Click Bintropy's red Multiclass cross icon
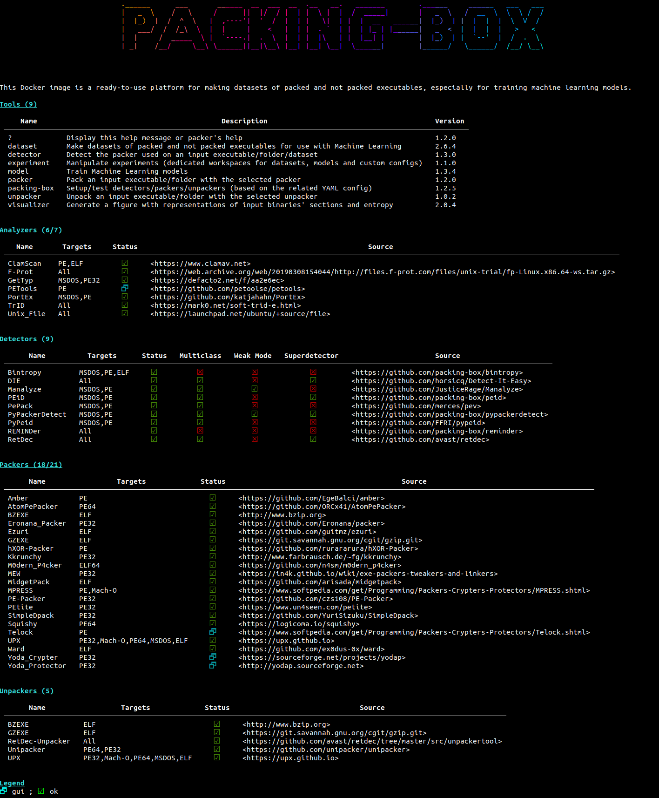Viewport: 659px width, 798px height. [200, 372]
